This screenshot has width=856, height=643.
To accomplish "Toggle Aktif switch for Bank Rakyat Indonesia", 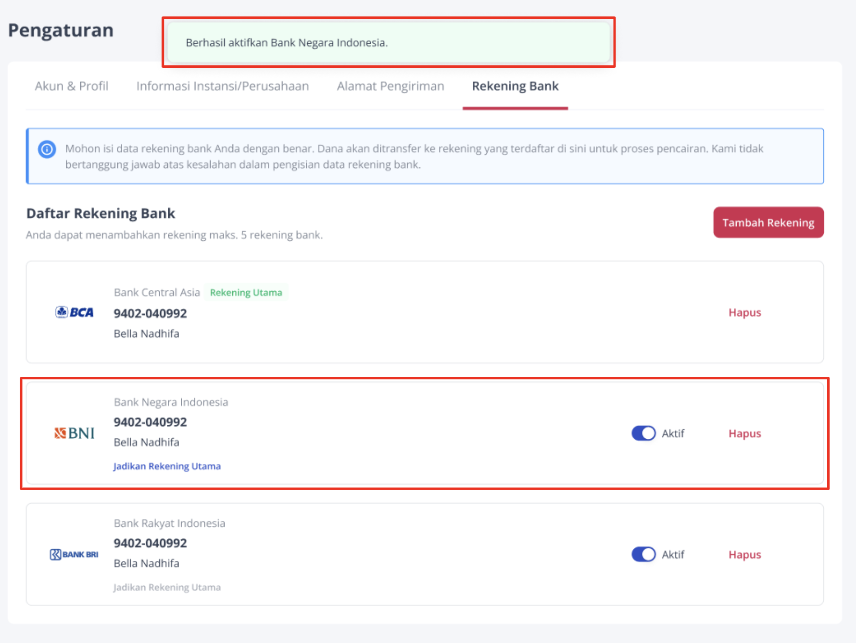I will click(643, 555).
